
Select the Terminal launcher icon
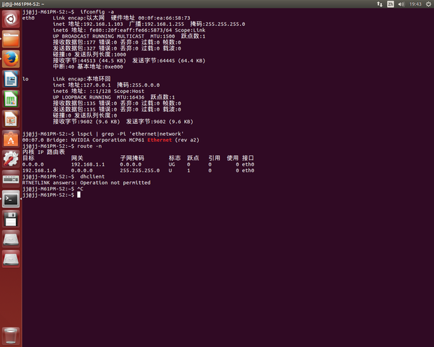[10, 199]
